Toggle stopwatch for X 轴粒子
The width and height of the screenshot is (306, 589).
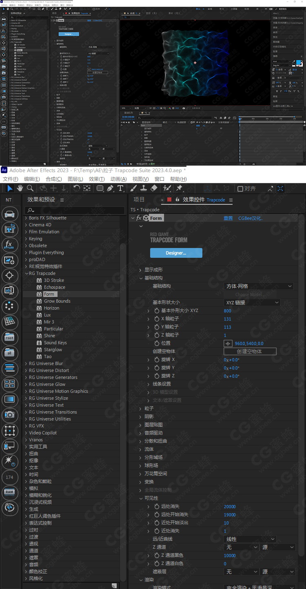tap(157, 319)
